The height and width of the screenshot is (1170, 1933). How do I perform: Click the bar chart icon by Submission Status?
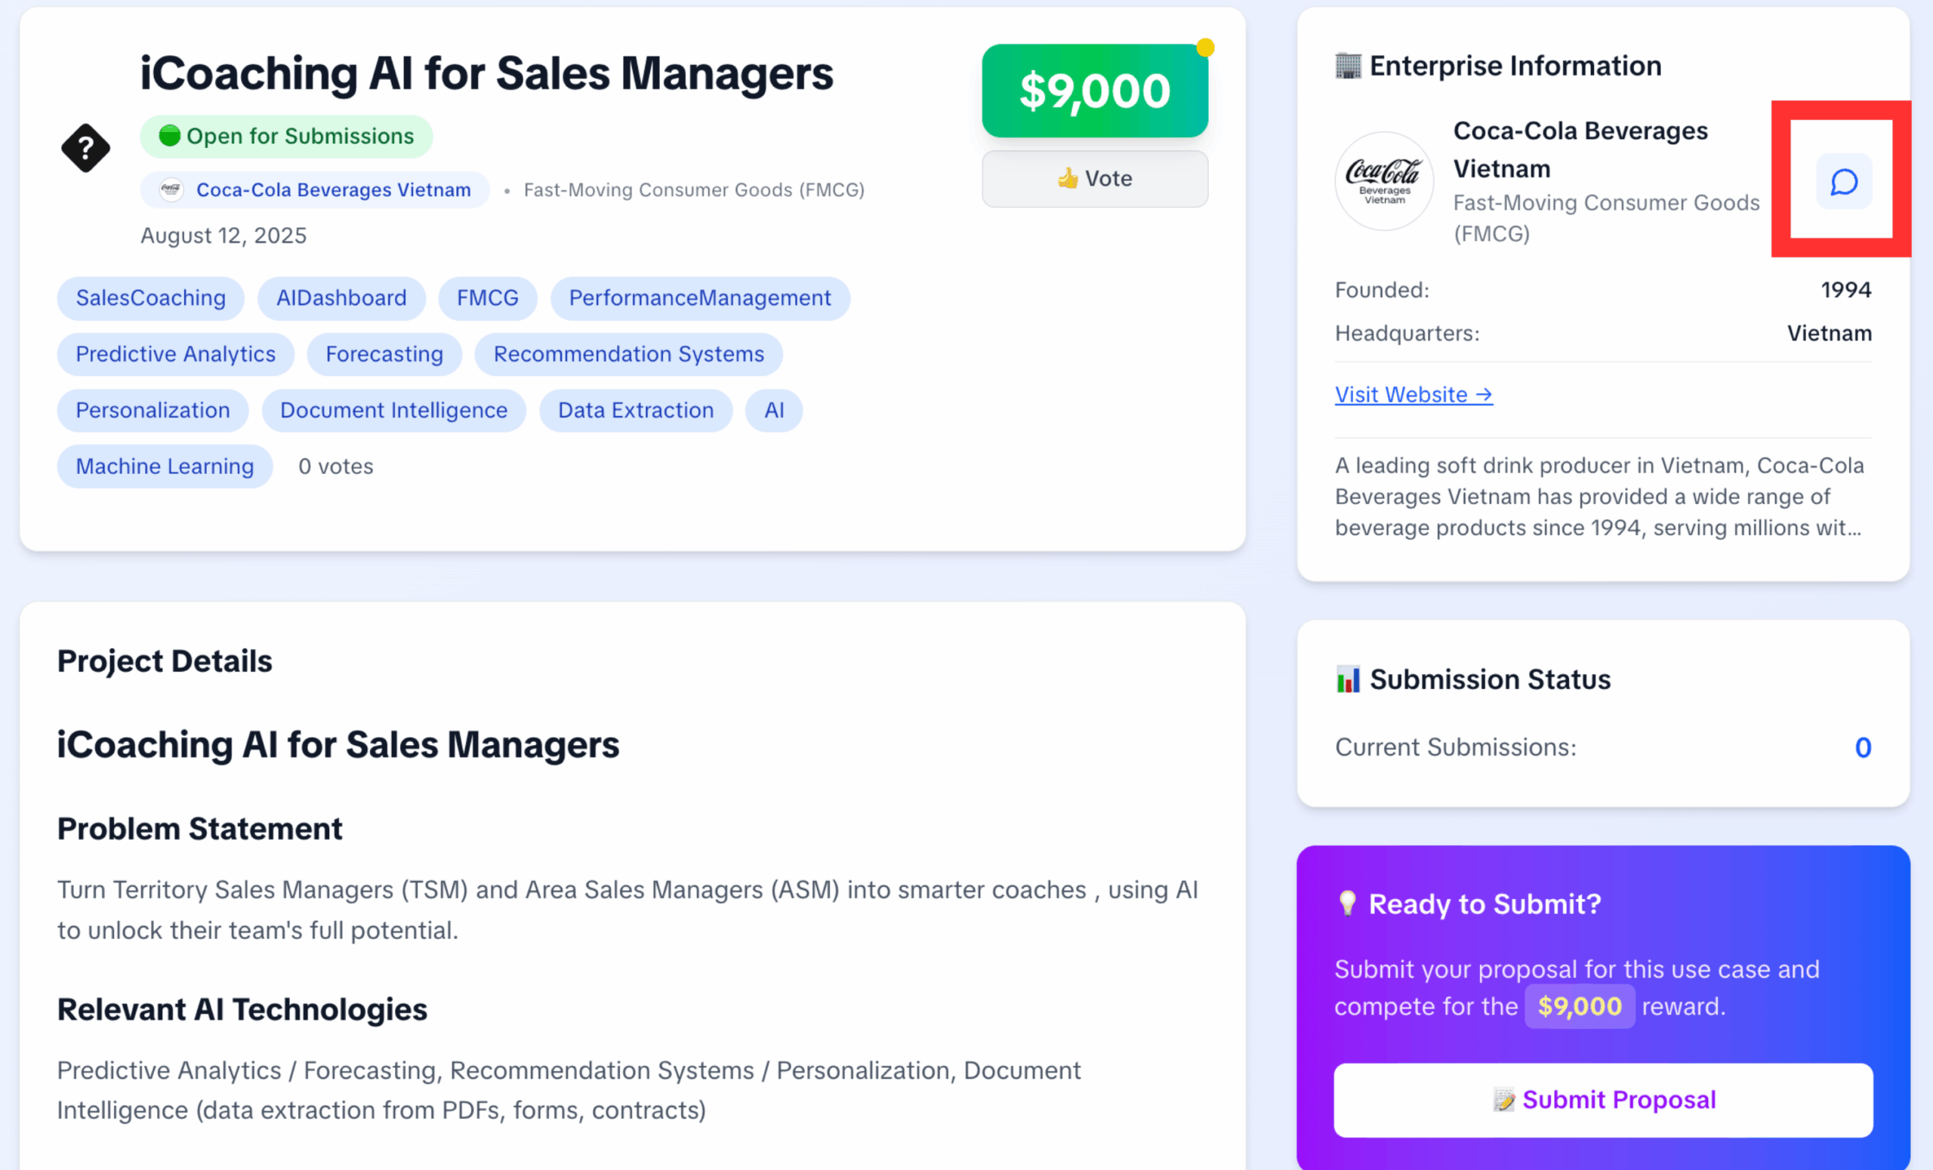pos(1348,679)
